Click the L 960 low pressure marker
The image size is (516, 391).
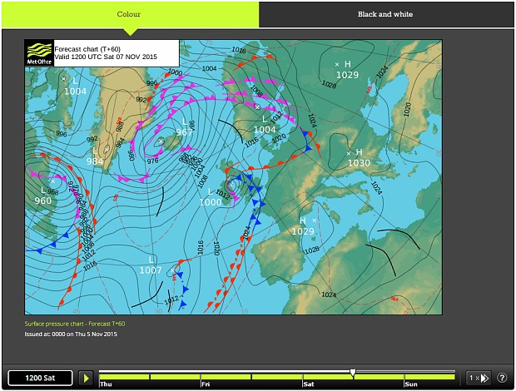click(x=43, y=195)
